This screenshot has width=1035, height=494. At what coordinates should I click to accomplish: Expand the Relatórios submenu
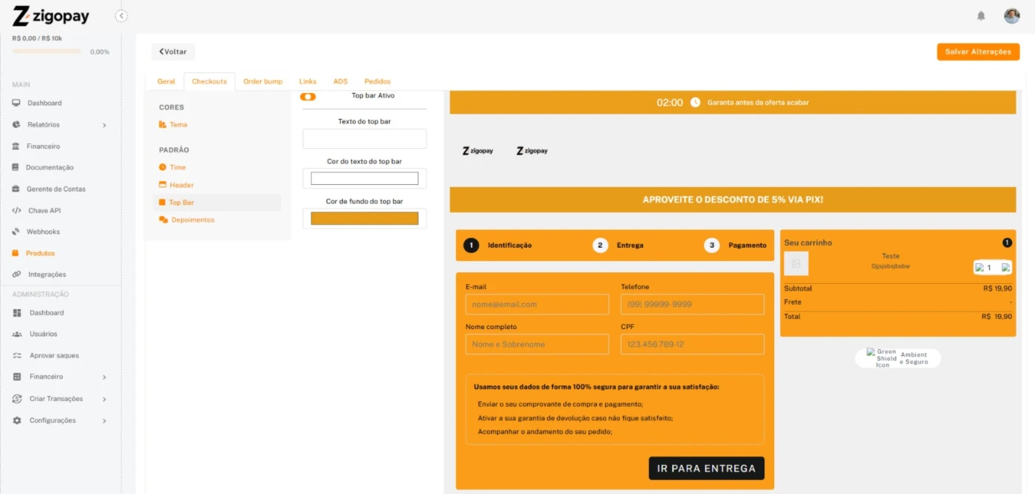tap(104, 125)
